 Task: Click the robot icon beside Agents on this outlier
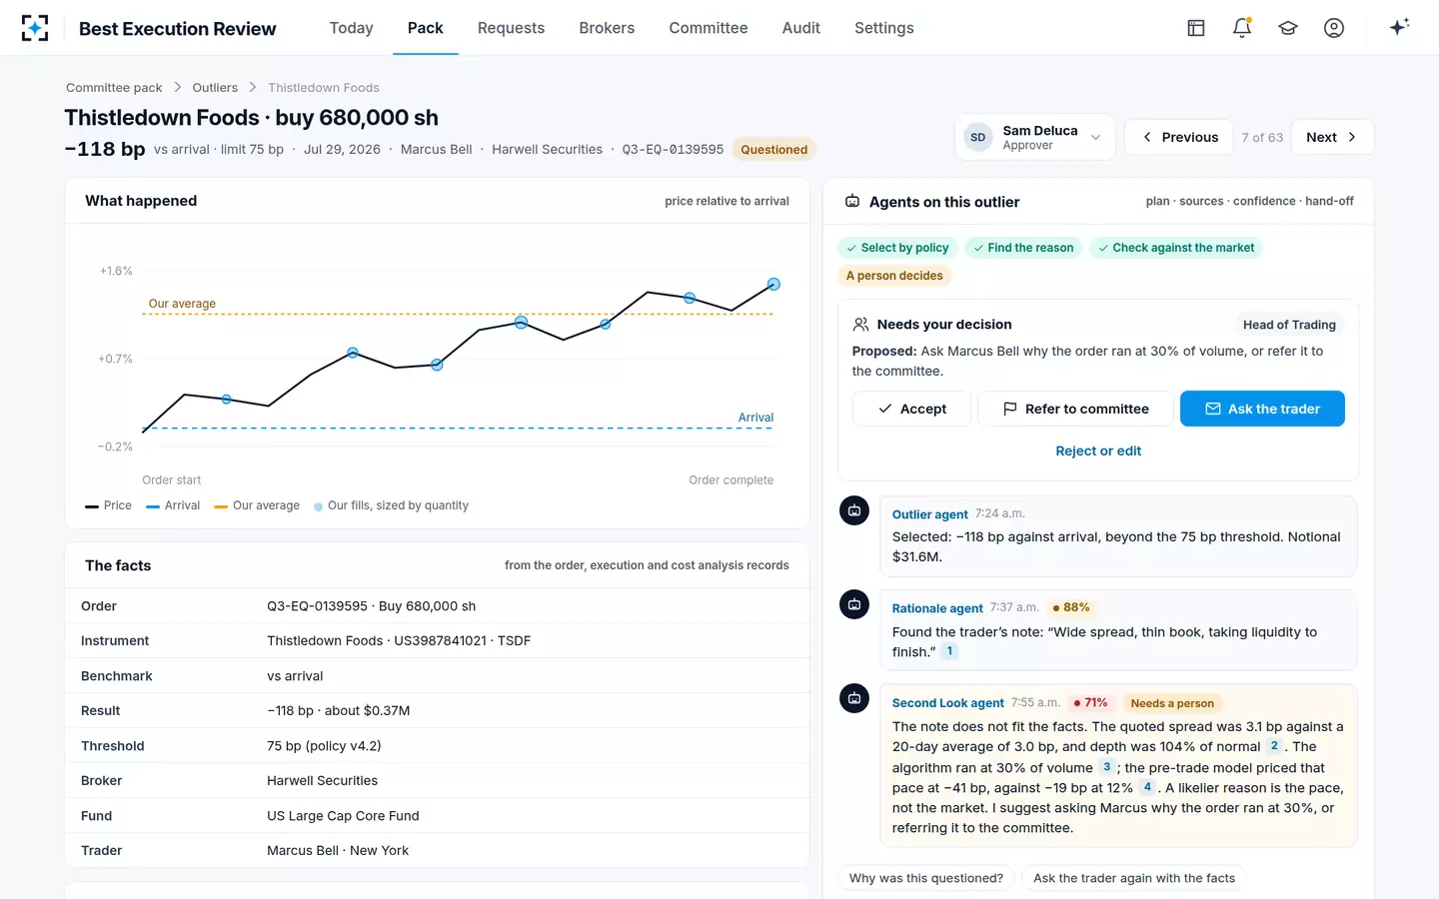point(852,202)
